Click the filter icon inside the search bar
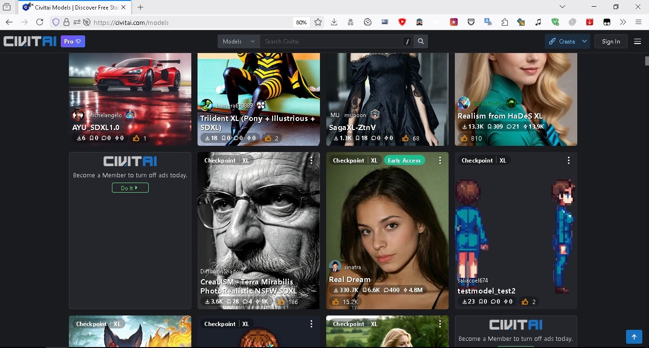 pos(407,41)
